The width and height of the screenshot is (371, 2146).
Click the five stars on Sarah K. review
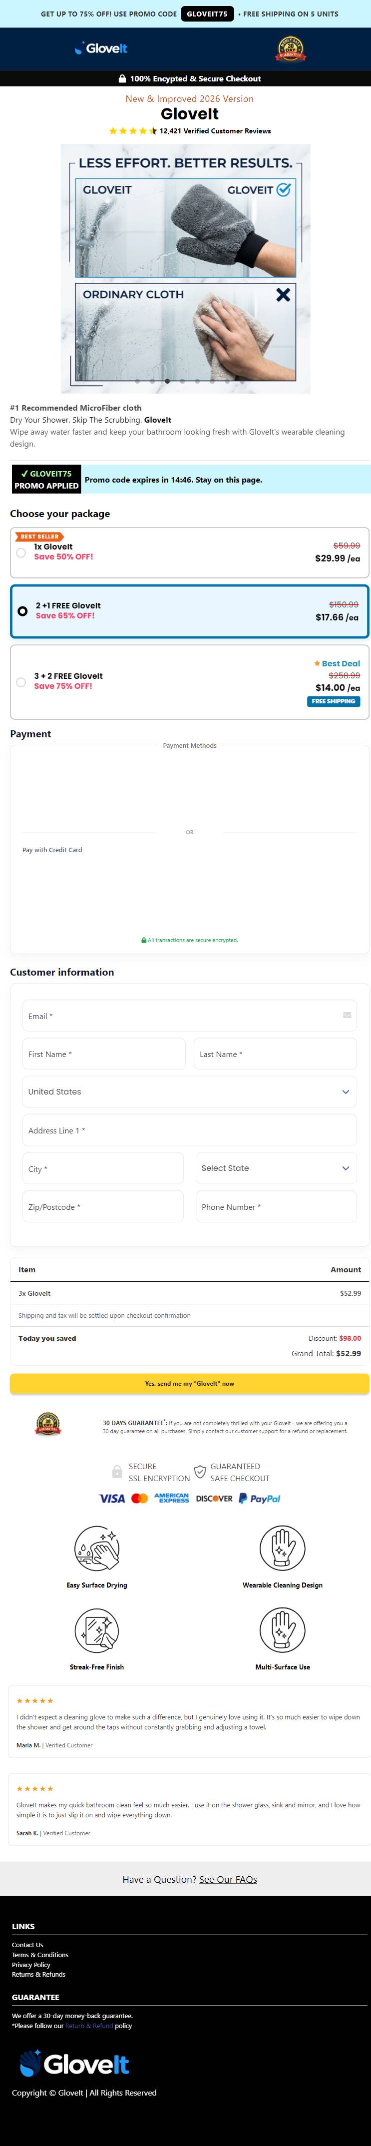(35, 1788)
